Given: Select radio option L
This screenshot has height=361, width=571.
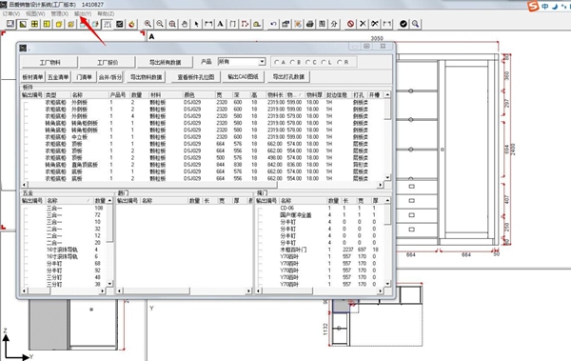Looking at the screenshot, I should pos(324,62).
